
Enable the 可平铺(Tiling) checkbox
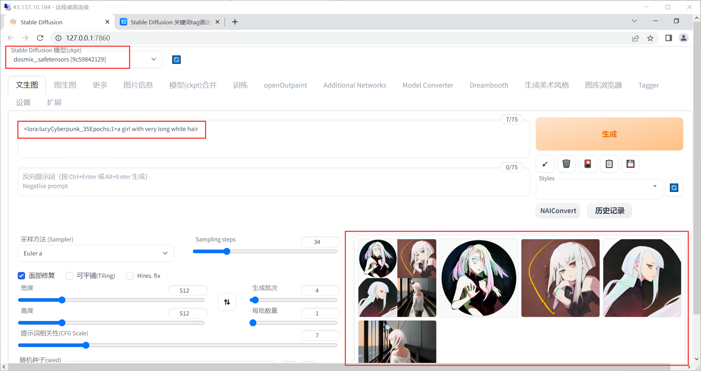[x=69, y=276]
